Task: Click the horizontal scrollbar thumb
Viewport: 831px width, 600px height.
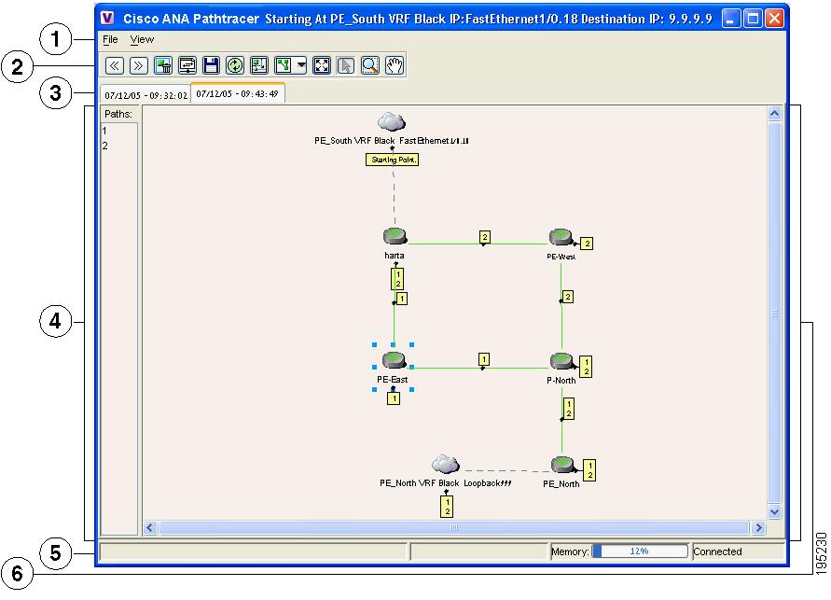Action: (454, 527)
